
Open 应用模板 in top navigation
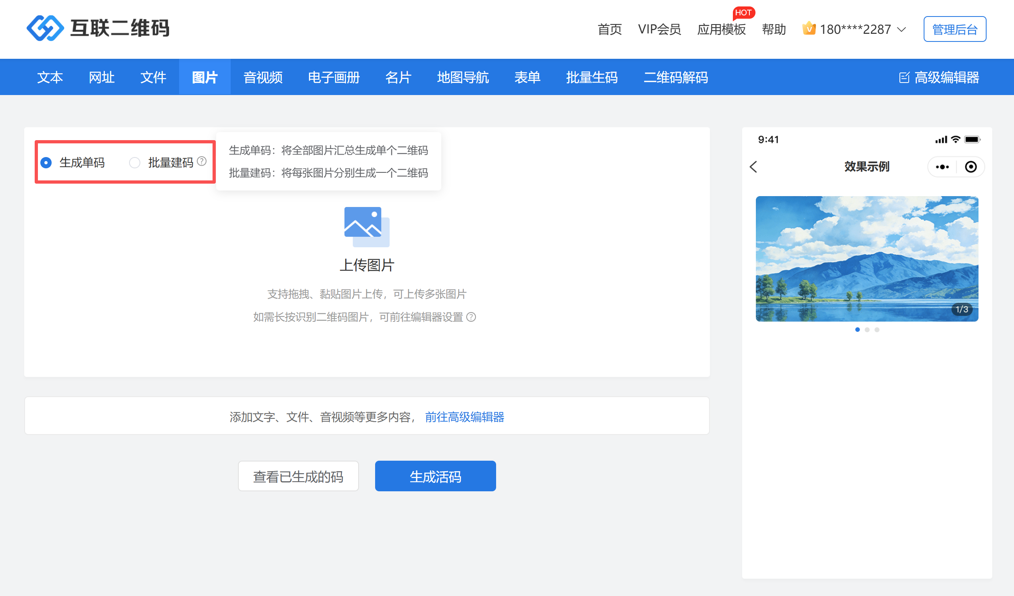(721, 29)
